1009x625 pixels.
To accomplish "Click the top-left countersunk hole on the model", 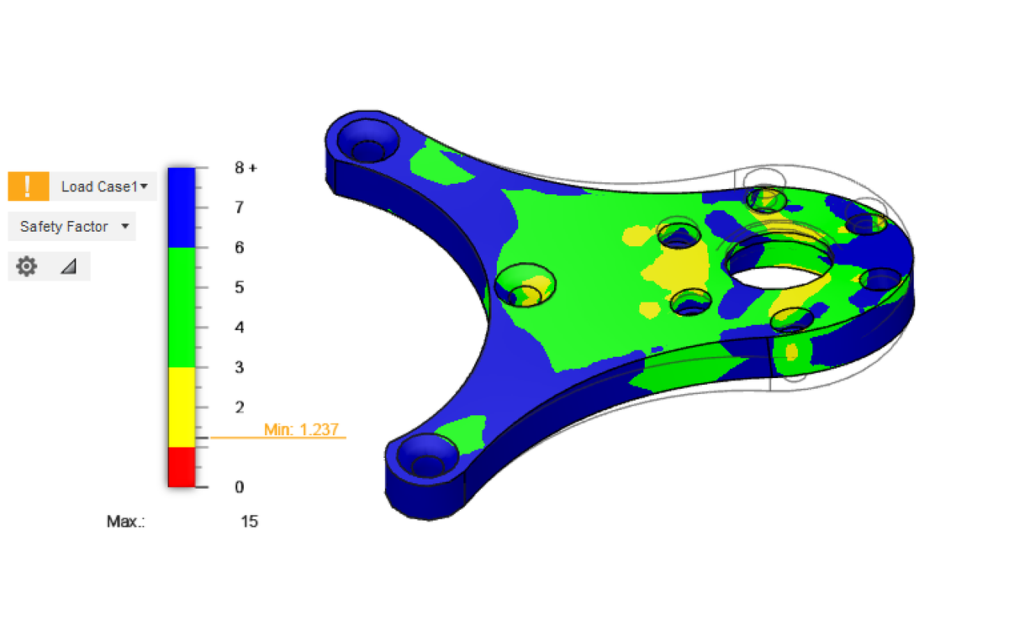I will point(367,140).
